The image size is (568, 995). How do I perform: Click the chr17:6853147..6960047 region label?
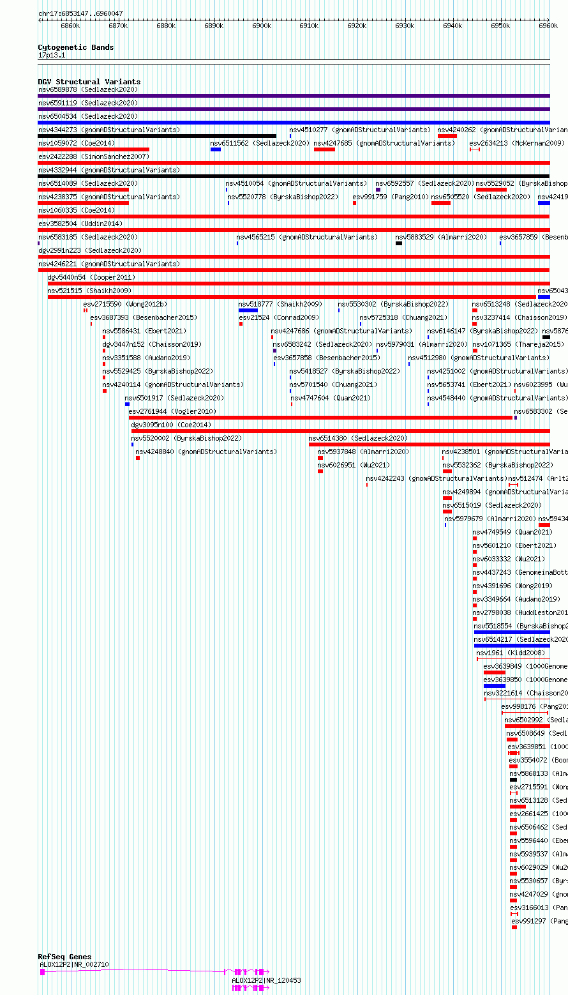(x=80, y=13)
